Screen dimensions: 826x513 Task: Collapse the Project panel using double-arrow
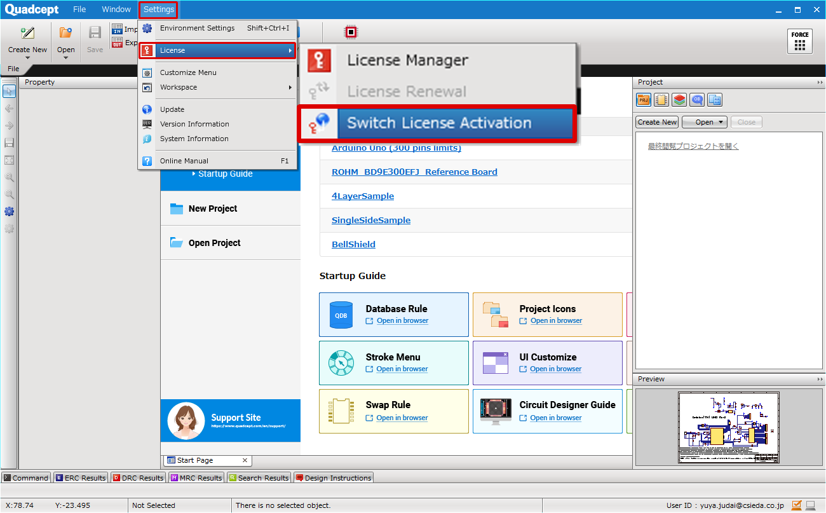(820, 83)
